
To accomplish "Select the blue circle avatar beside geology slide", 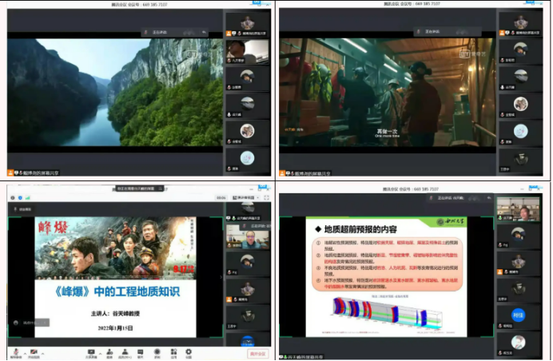I will coord(518,315).
